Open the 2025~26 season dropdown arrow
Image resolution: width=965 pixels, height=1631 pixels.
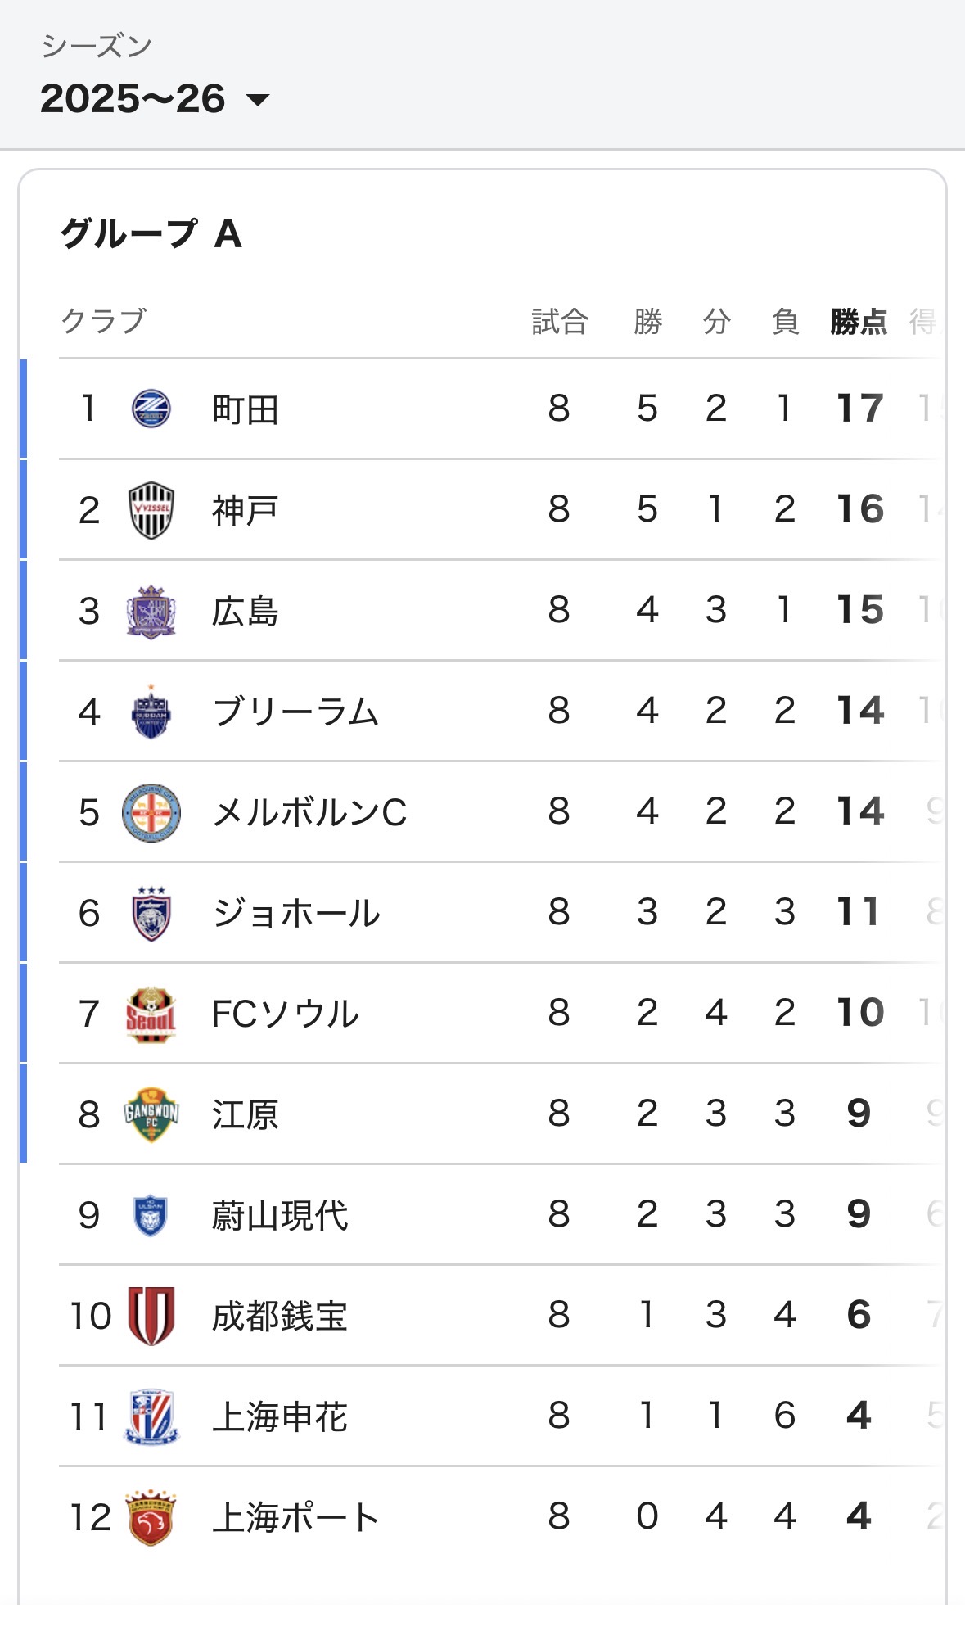(258, 100)
